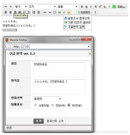Select the 사용안함 radio option

click(x=36, y=105)
